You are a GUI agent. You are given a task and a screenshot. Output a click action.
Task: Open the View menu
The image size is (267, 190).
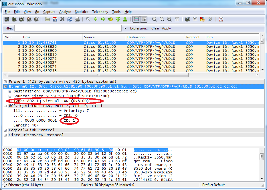[x=27, y=12]
